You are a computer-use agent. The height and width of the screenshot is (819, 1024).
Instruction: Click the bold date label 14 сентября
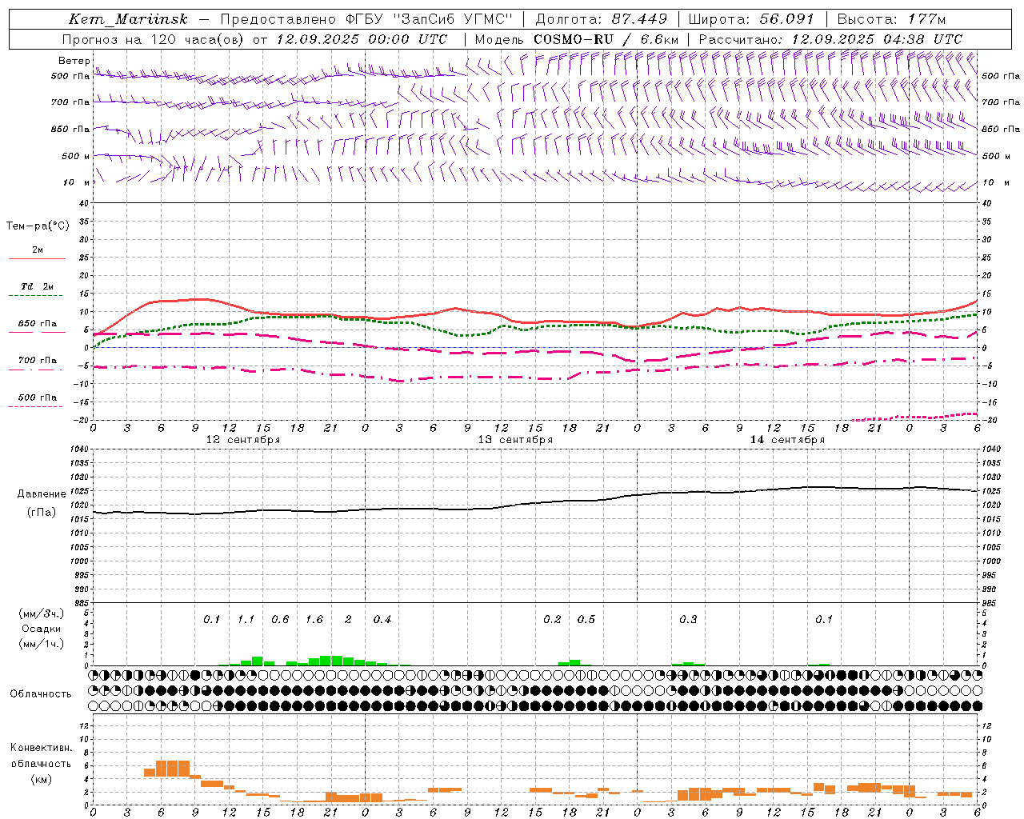[x=787, y=440]
